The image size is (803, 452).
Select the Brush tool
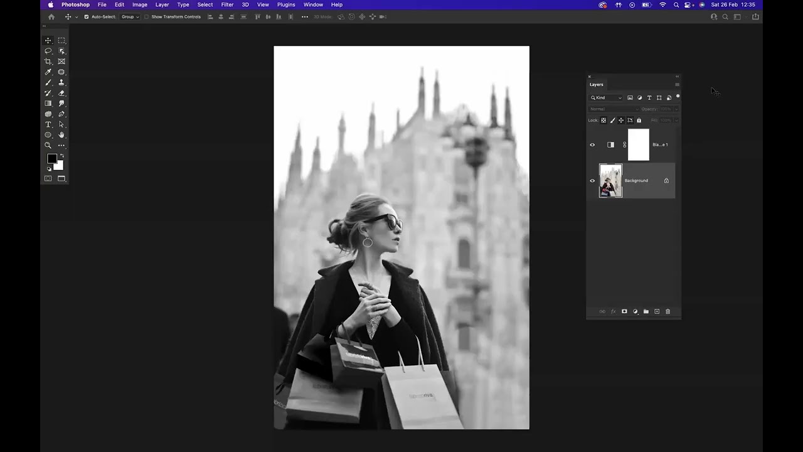[48, 82]
